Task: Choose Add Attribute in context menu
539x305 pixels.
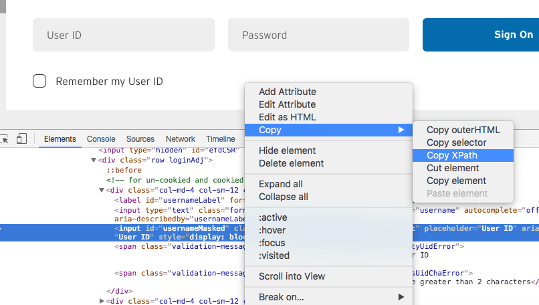Action: point(287,92)
